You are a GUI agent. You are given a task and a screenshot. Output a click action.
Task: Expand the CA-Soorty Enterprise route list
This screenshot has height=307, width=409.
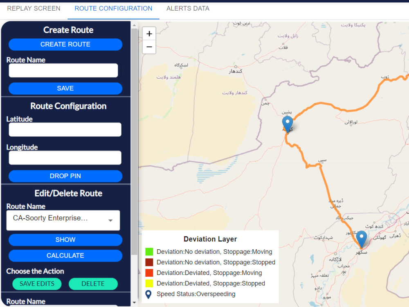[x=63, y=220]
